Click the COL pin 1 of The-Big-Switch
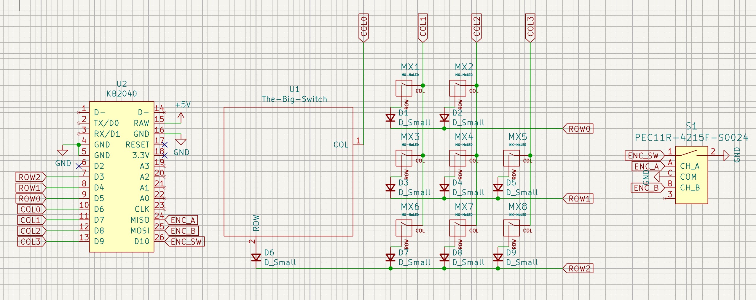756x300 pixels. tap(358, 145)
